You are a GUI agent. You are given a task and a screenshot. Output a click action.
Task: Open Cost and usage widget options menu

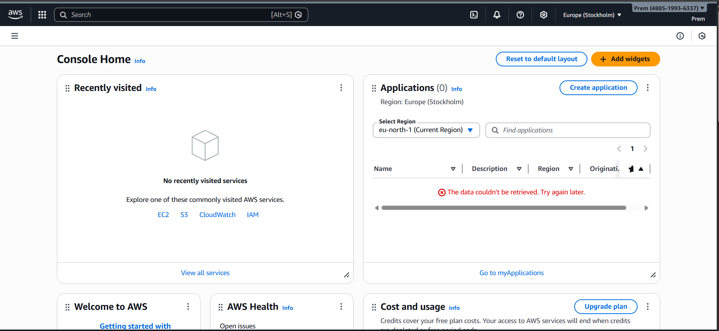pos(648,306)
